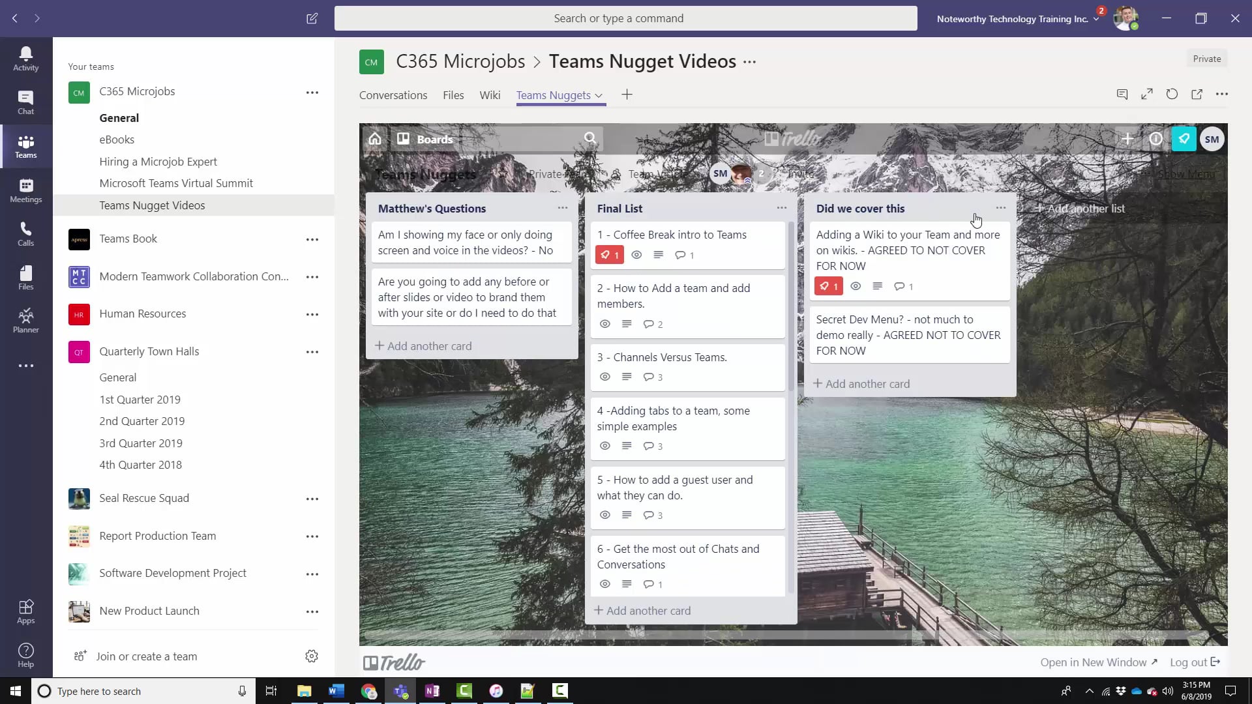
Task: Toggle watch on the Wiki card
Action: pyautogui.click(x=856, y=286)
